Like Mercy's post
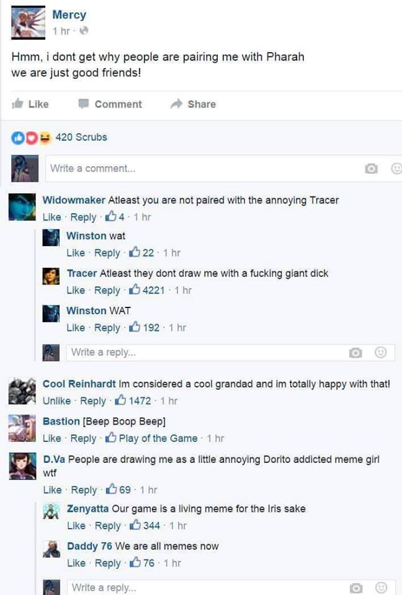This screenshot has width=402, height=595. (x=30, y=104)
